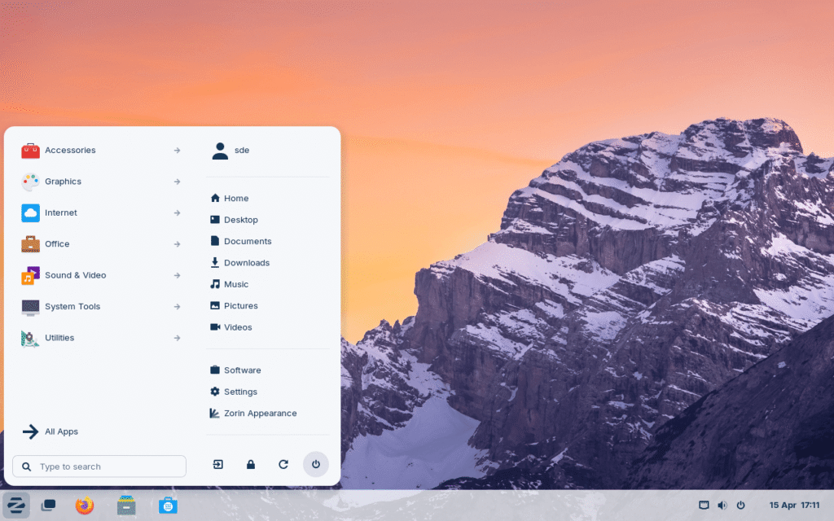Screen dimensions: 834x521
Task: Launch Firefox from the taskbar
Action: pyautogui.click(x=83, y=506)
